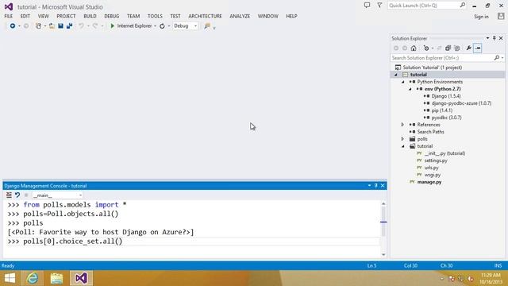This screenshot has height=286, width=508.
Task: Click the Navigate Backward toolbar icon
Action: click(13, 26)
